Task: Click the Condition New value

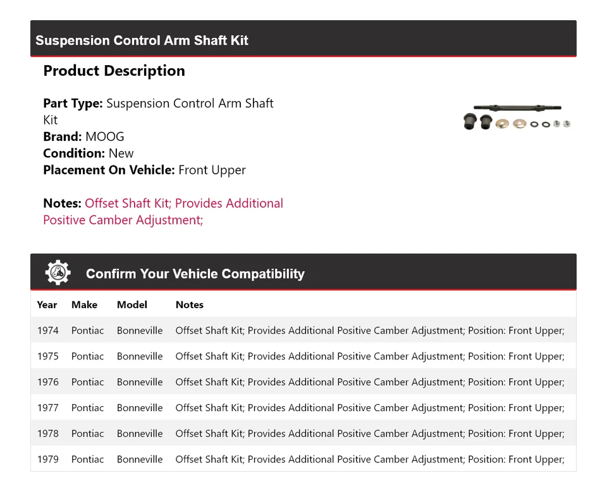Action: point(121,153)
